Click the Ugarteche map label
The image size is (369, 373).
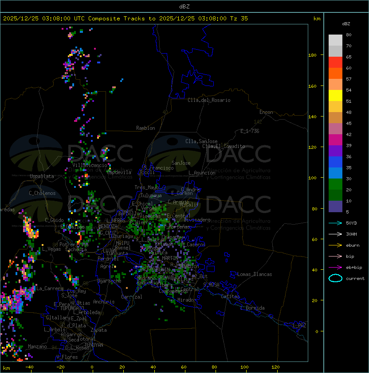point(110,281)
